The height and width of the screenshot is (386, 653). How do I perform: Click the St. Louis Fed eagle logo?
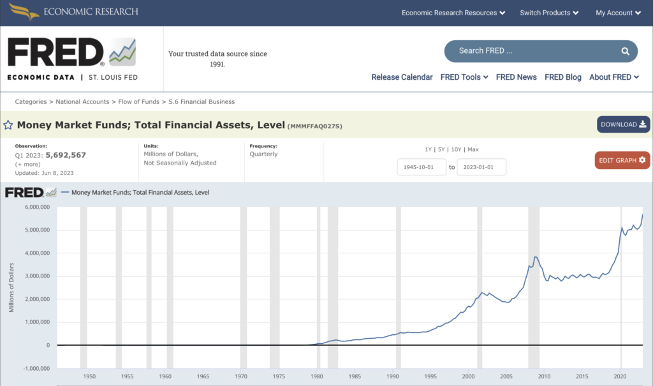click(x=24, y=11)
